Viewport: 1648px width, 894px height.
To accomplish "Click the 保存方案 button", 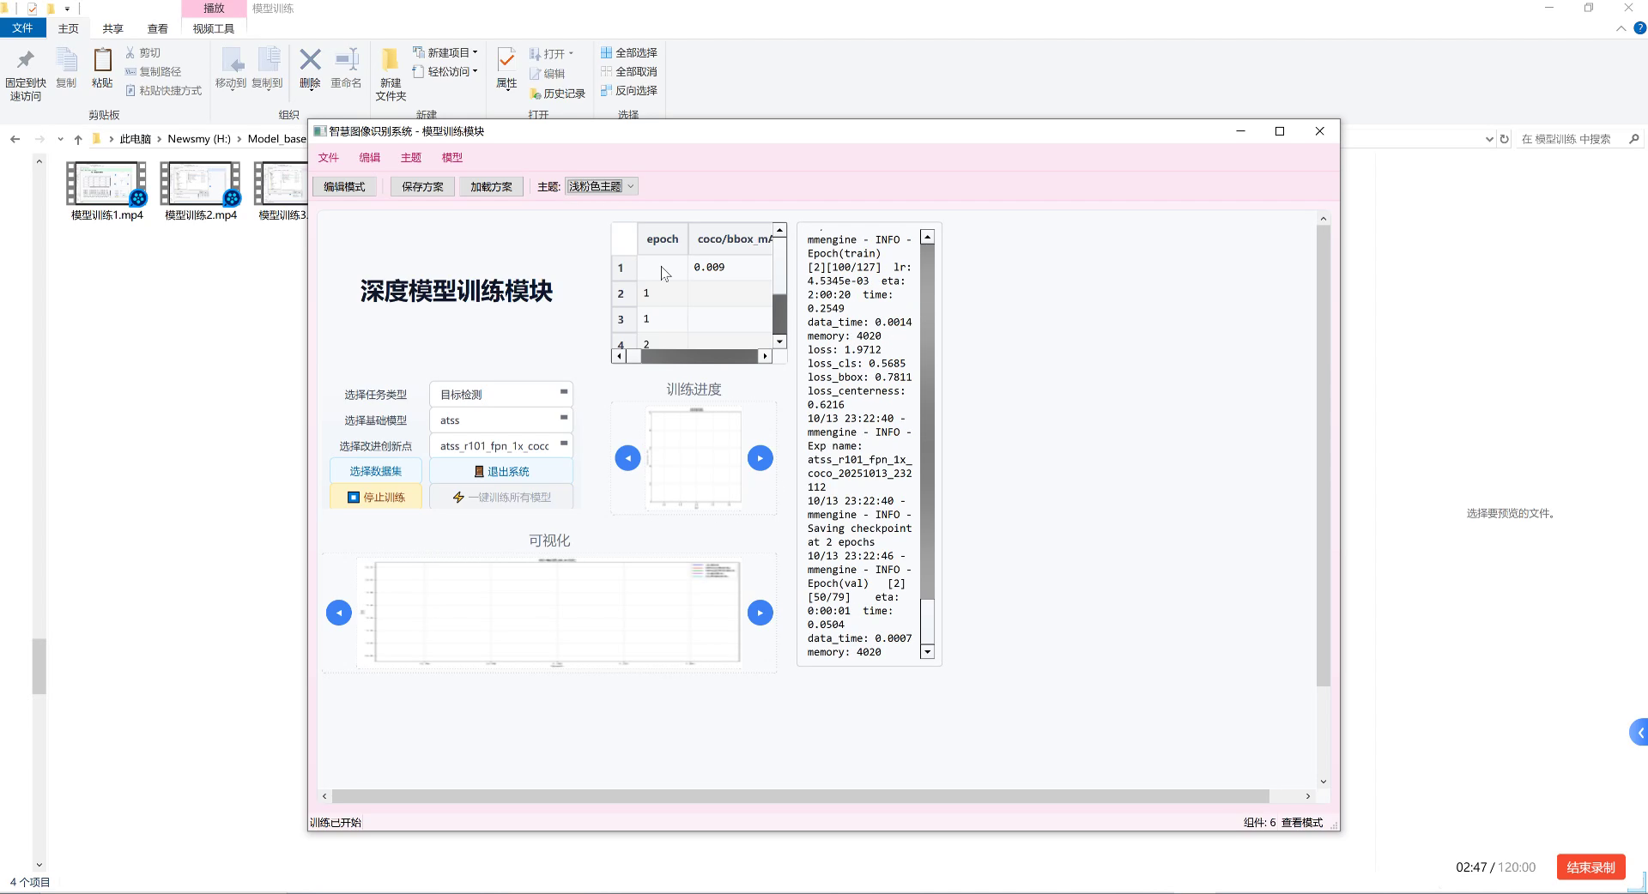I will coord(422,187).
